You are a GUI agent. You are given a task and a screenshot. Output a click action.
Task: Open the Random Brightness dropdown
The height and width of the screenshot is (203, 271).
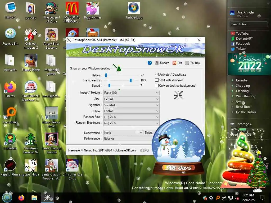pyautogui.click(x=131, y=123)
